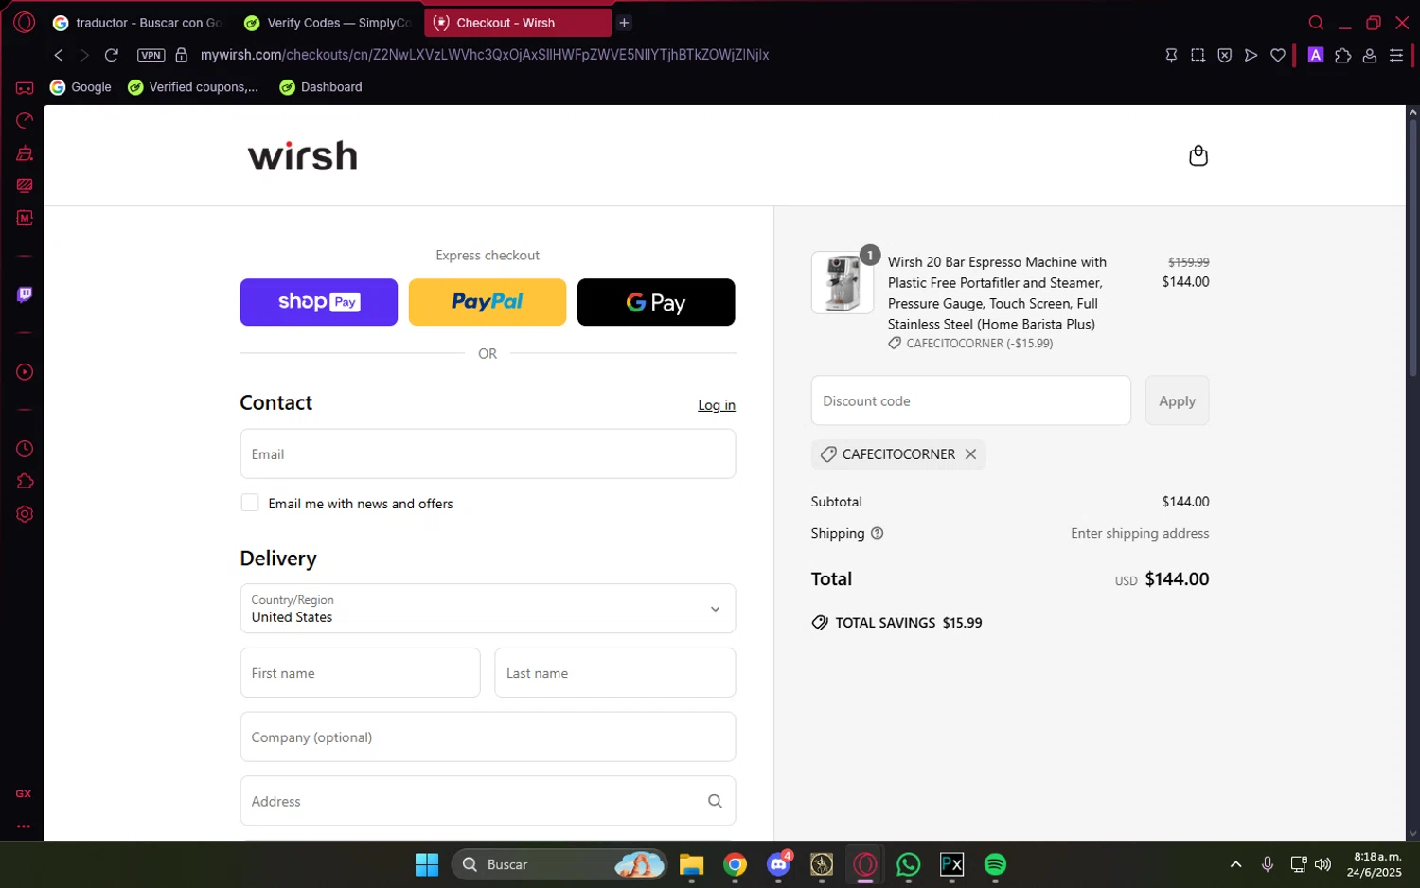This screenshot has height=888, width=1420.
Task: Open the Windows Start menu
Action: 427,864
